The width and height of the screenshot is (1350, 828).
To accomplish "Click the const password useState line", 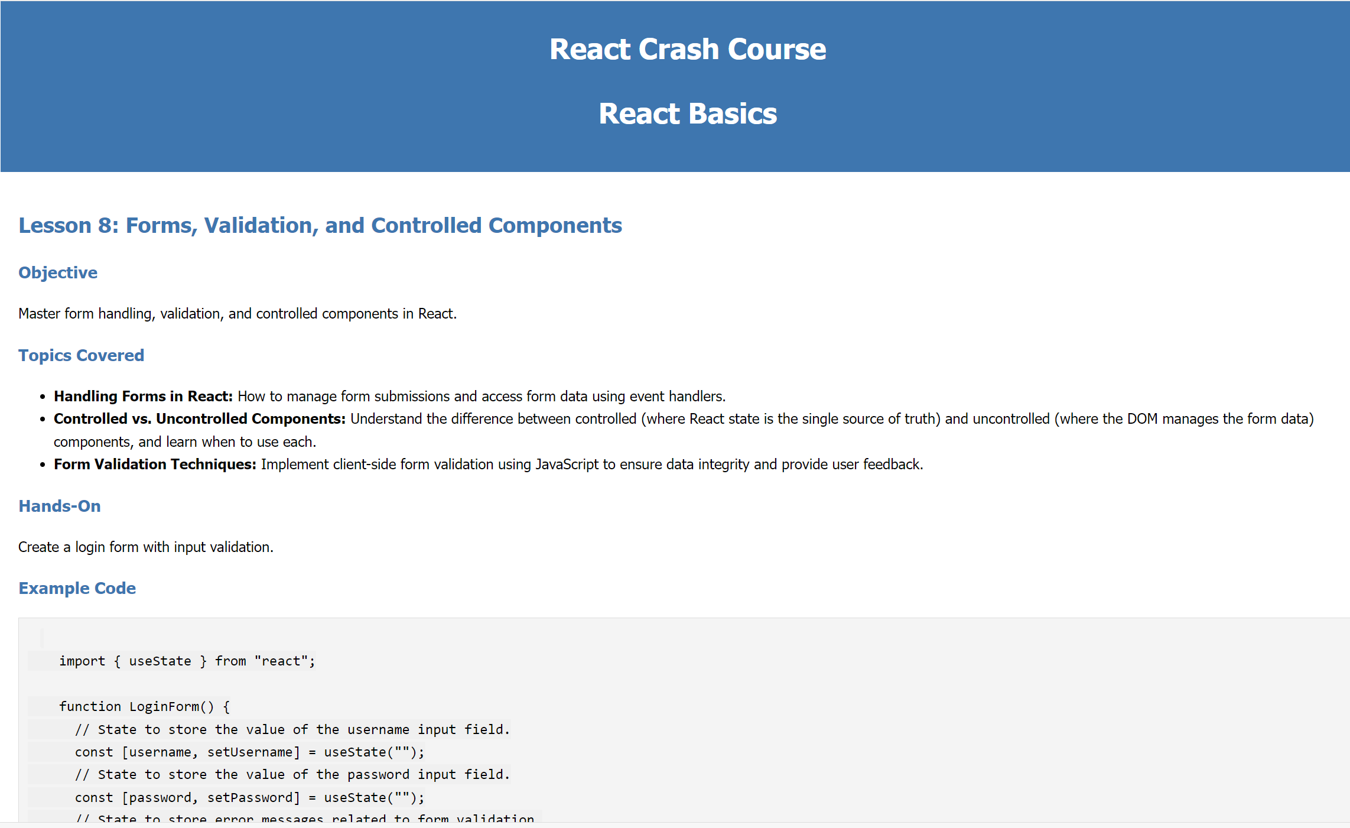I will coord(249,797).
